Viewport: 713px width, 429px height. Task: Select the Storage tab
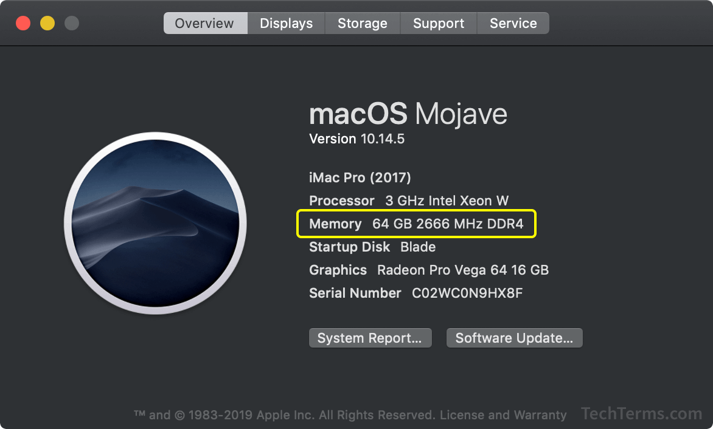coord(363,23)
